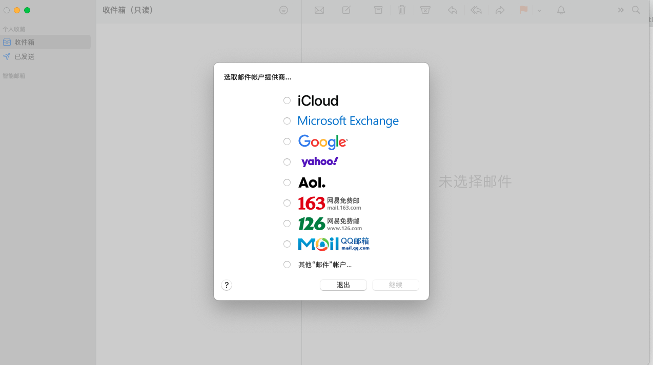653x365 pixels.
Task: Select the Google account radio button
Action: point(287,141)
